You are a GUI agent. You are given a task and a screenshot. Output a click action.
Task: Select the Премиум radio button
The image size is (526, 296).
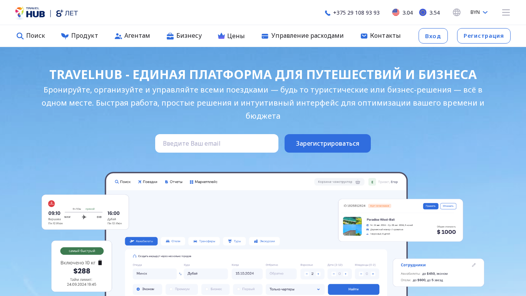pyautogui.click(x=171, y=289)
